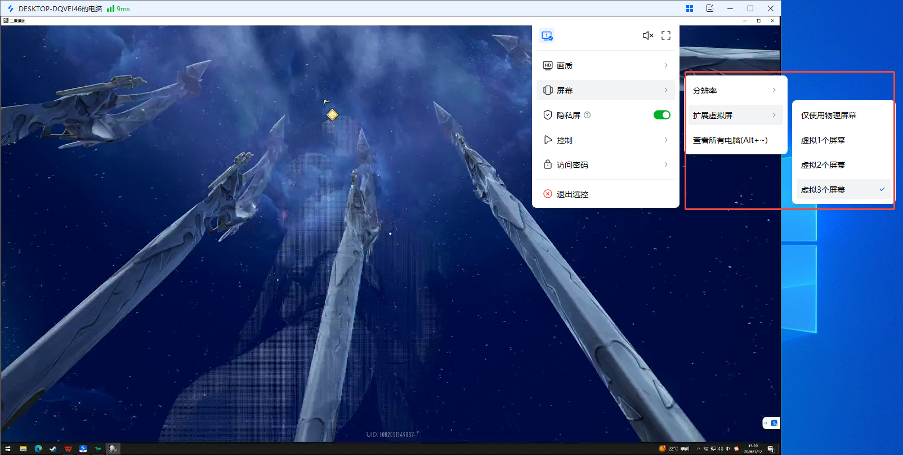Click 退出远控 to end remote session

point(606,194)
